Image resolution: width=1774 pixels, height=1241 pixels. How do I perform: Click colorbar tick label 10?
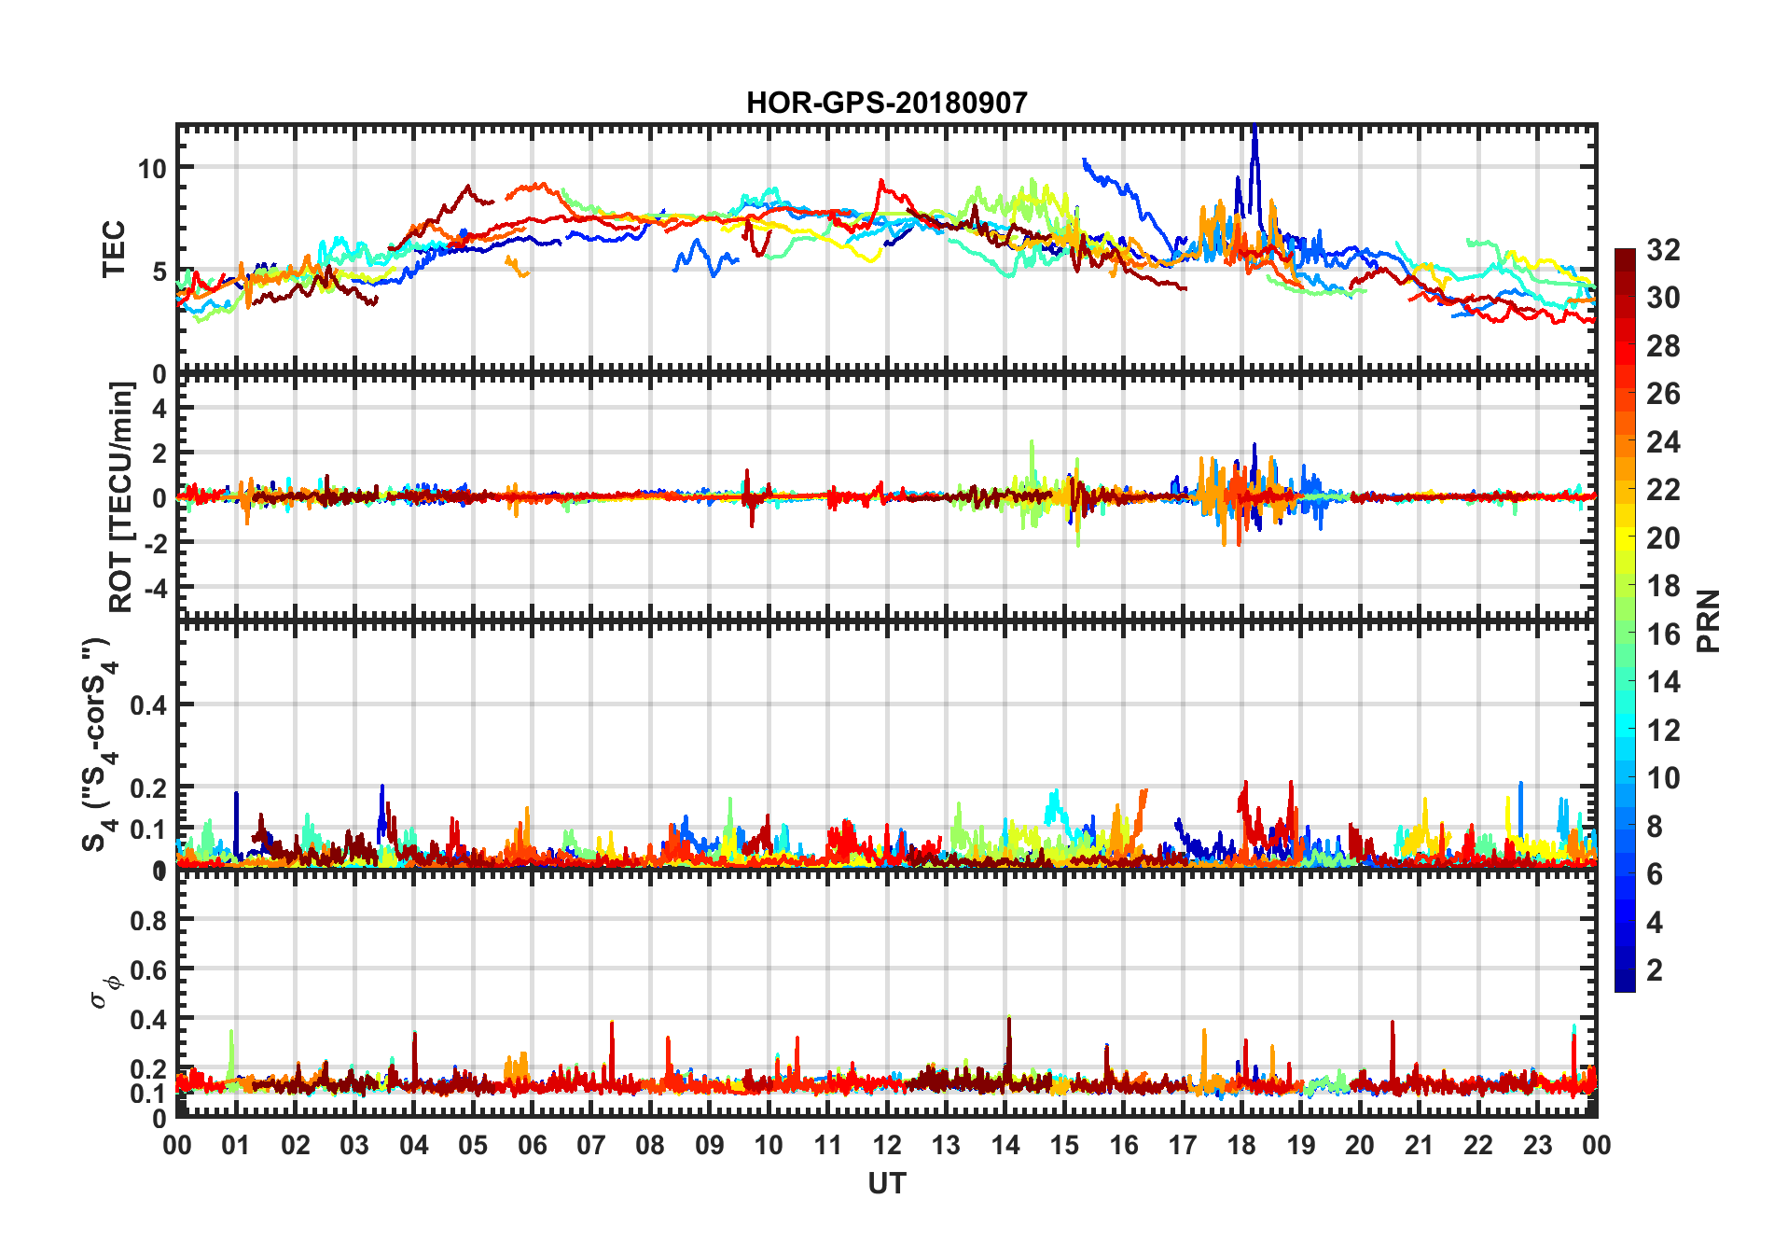coord(1662,778)
